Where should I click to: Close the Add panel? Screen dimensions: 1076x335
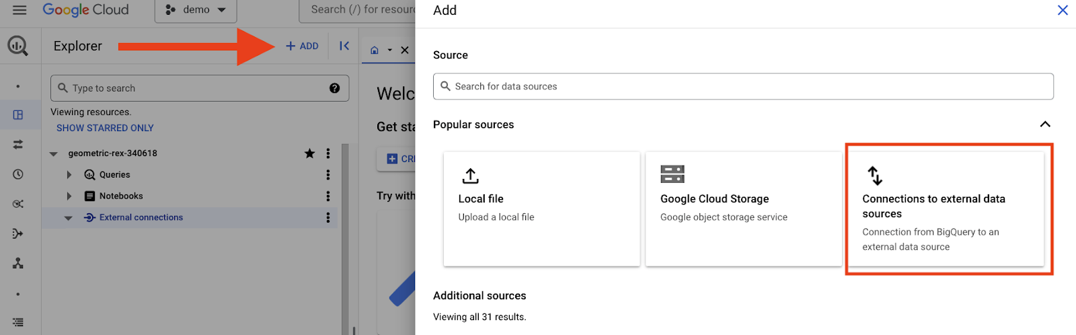tap(1063, 10)
